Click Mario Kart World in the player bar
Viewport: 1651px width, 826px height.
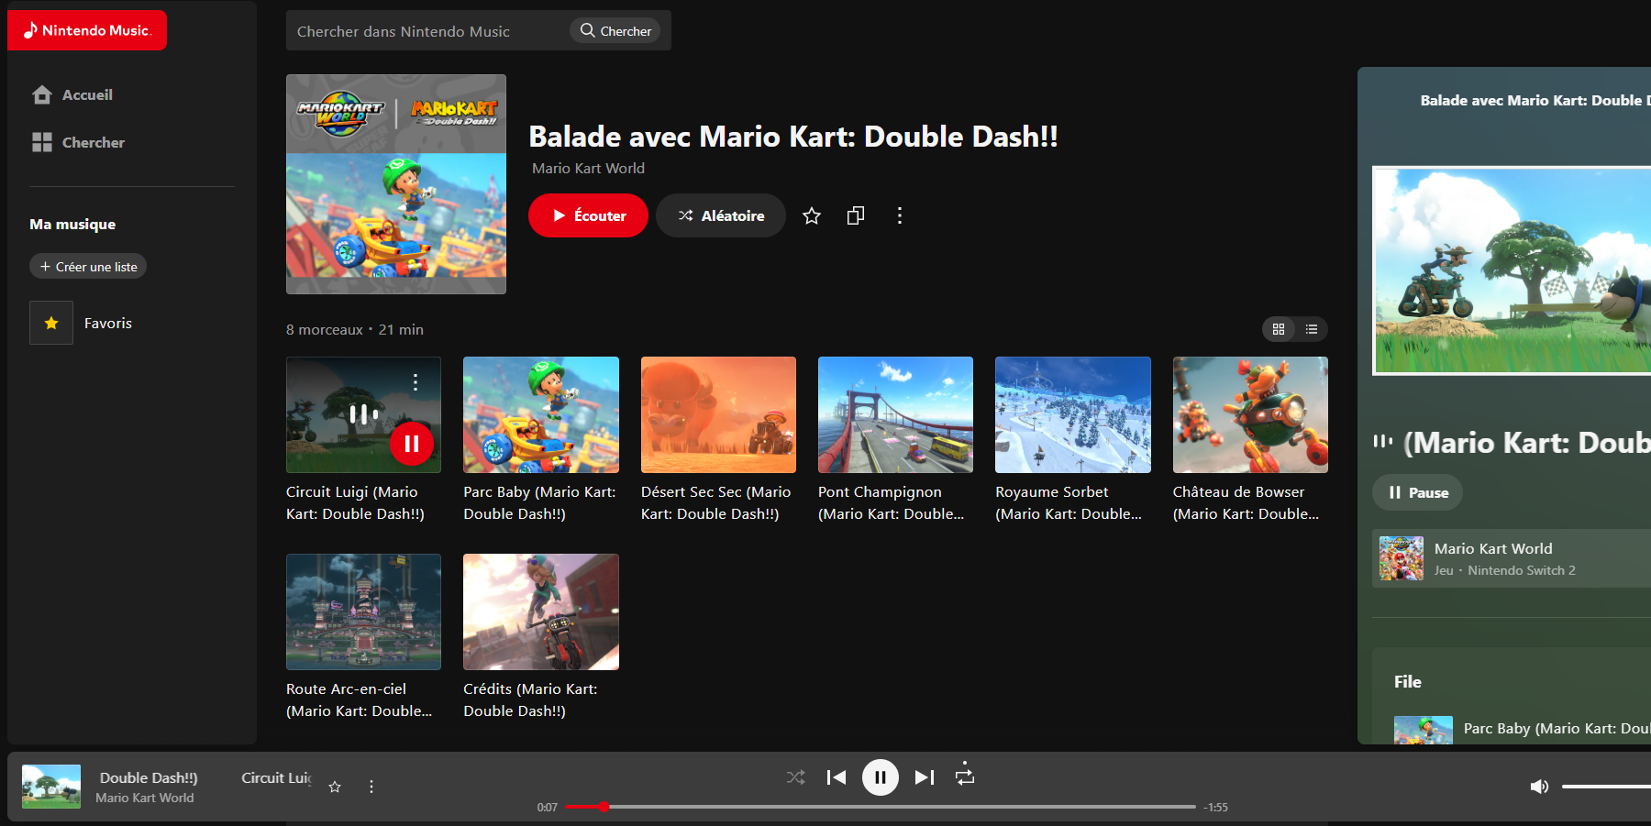click(145, 798)
